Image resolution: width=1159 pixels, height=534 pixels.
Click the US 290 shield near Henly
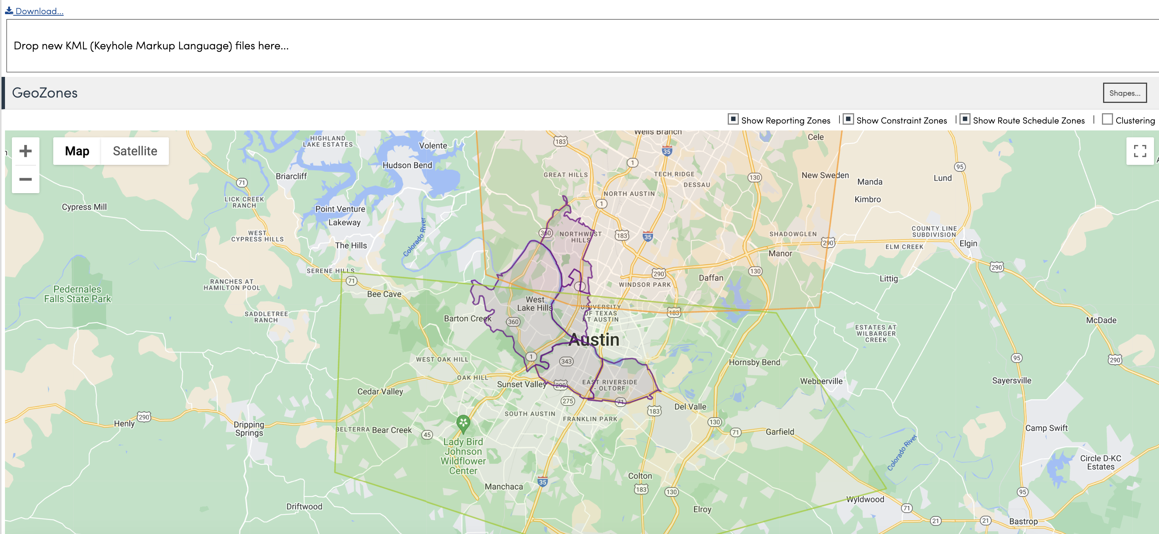tap(144, 417)
